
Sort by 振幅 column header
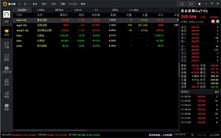pyautogui.click(x=113, y=15)
